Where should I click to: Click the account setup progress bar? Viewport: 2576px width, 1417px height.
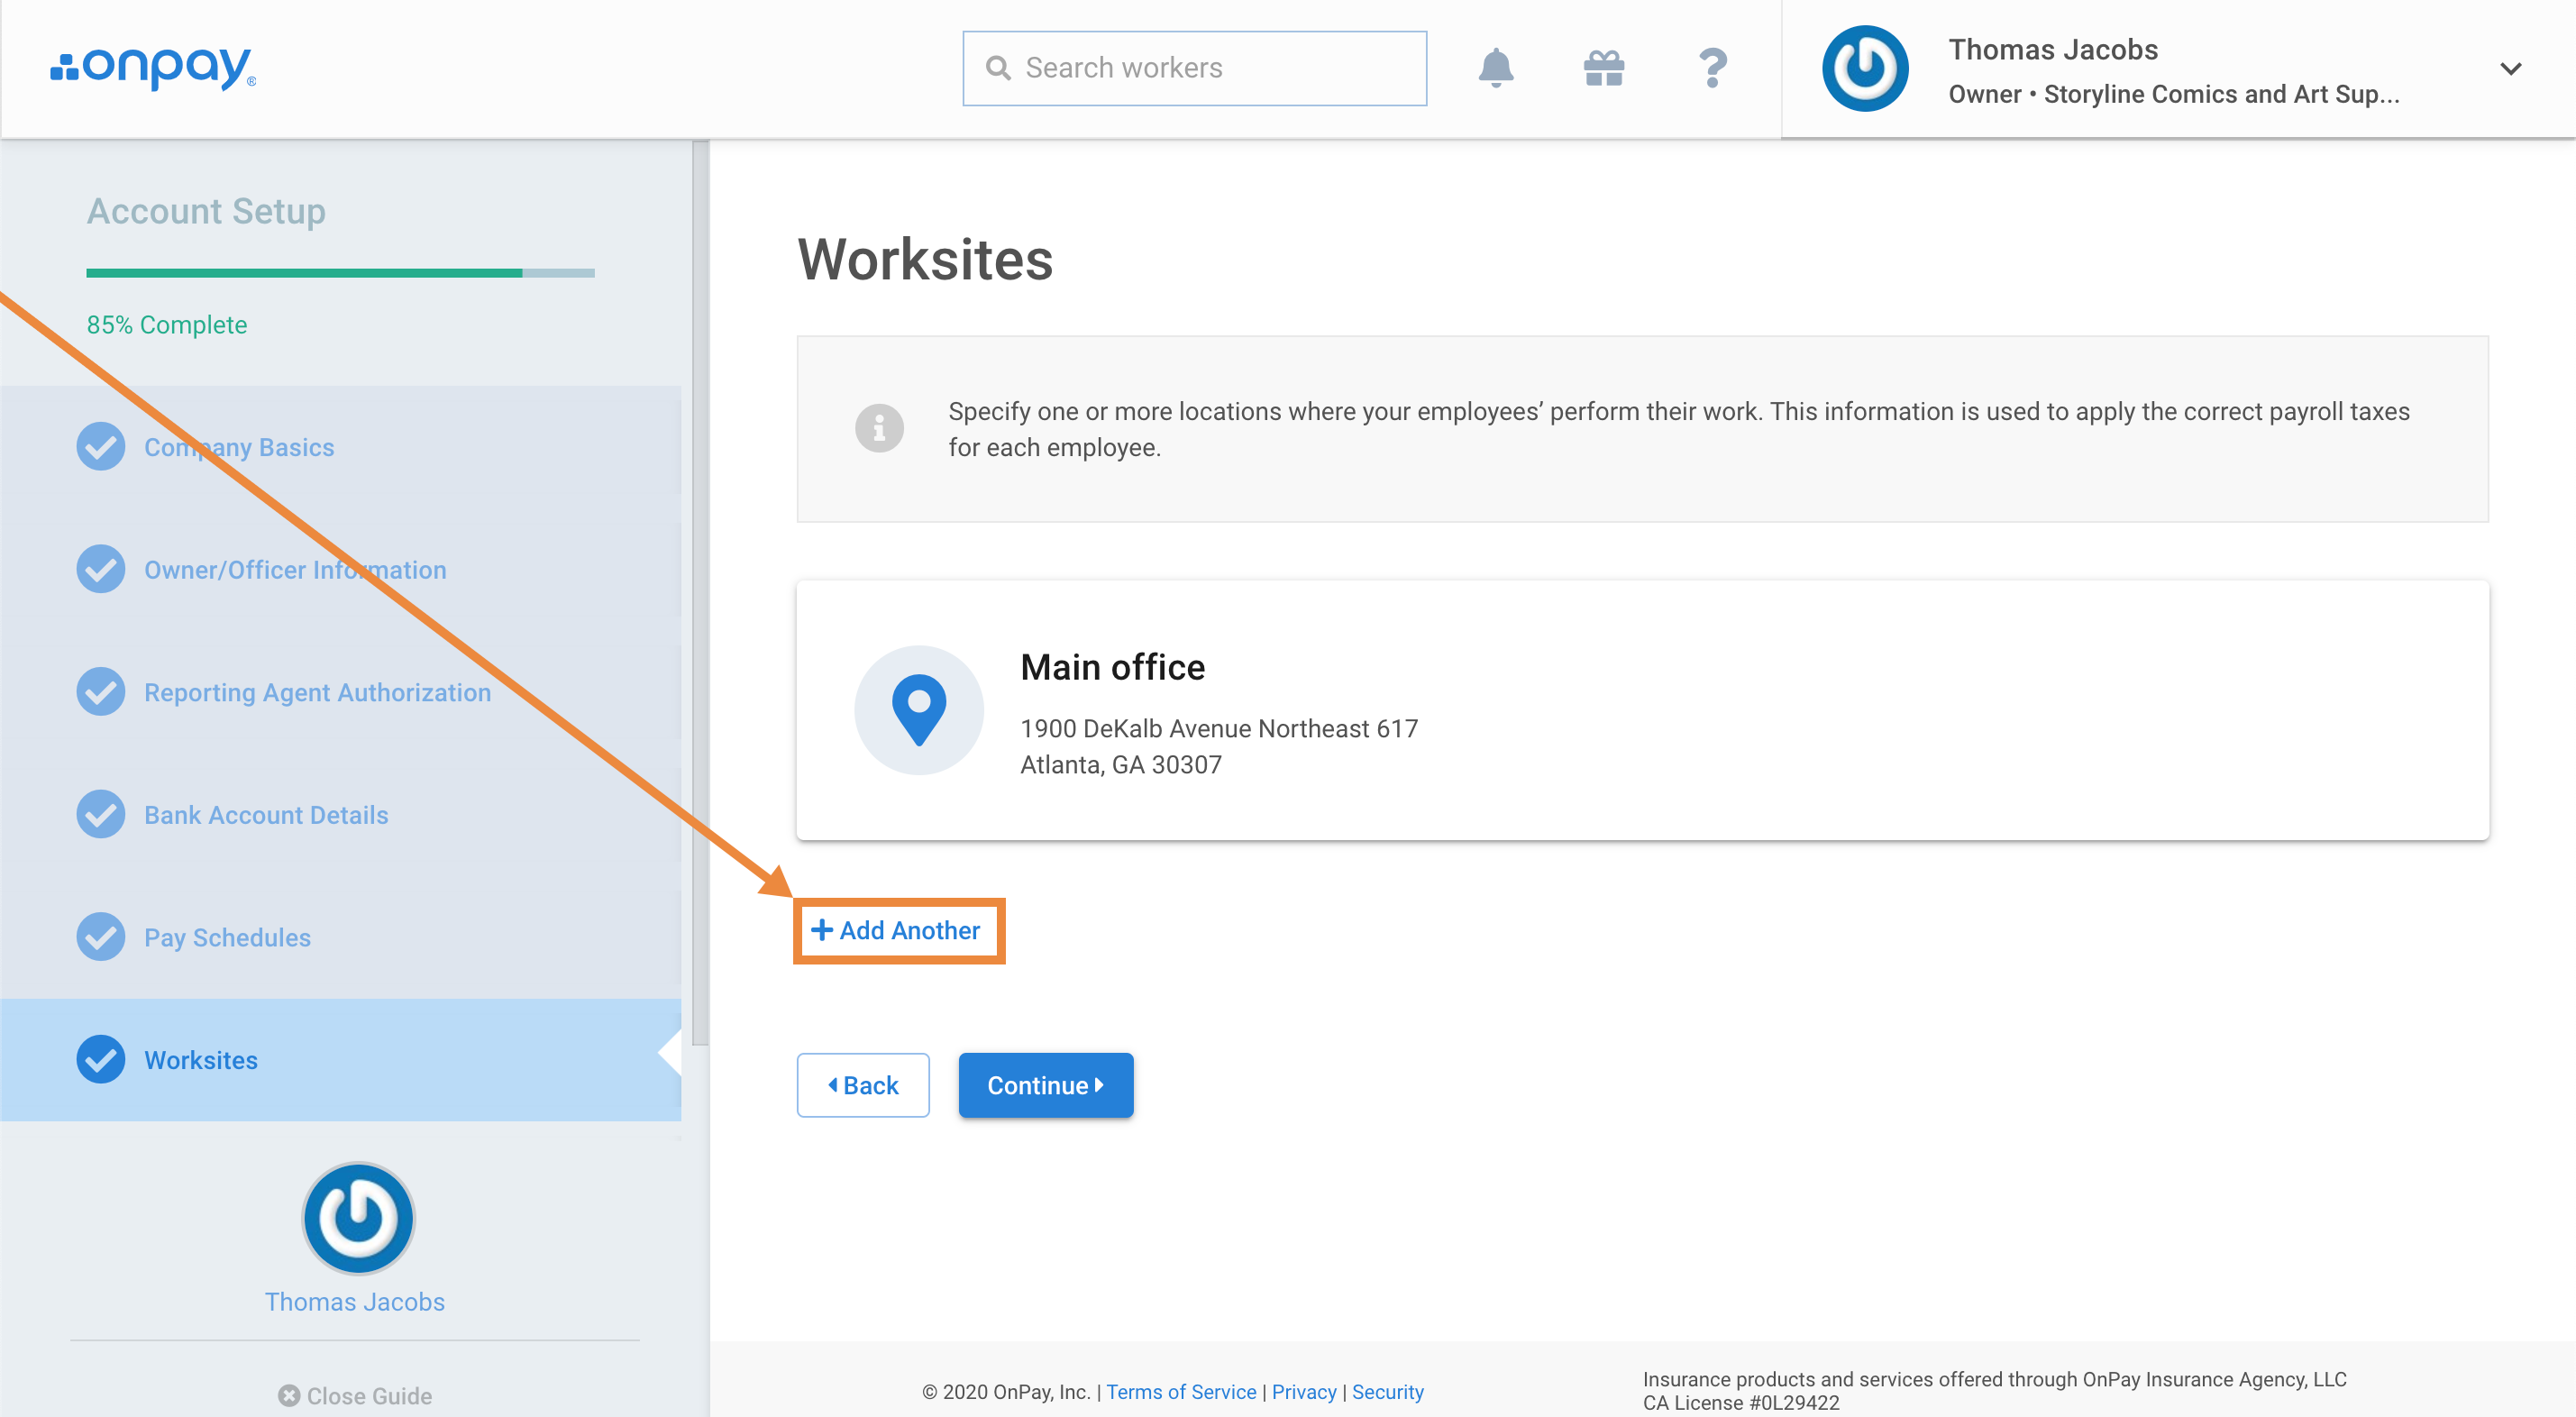click(x=340, y=272)
